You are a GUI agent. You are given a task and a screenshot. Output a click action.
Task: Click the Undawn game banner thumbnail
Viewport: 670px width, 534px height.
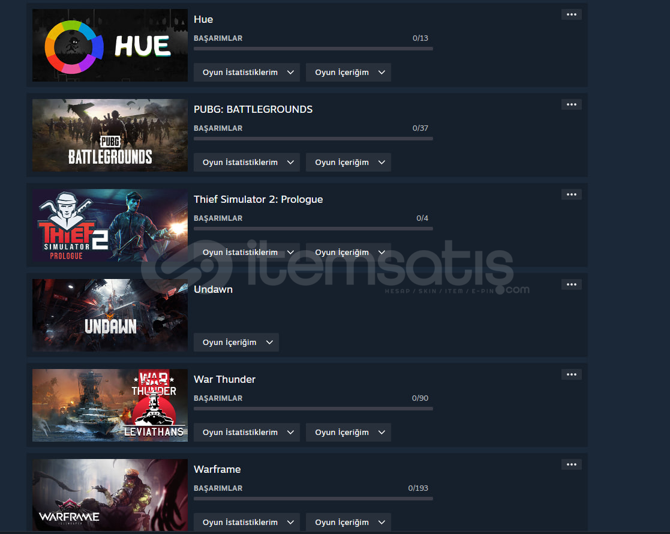(x=110, y=315)
